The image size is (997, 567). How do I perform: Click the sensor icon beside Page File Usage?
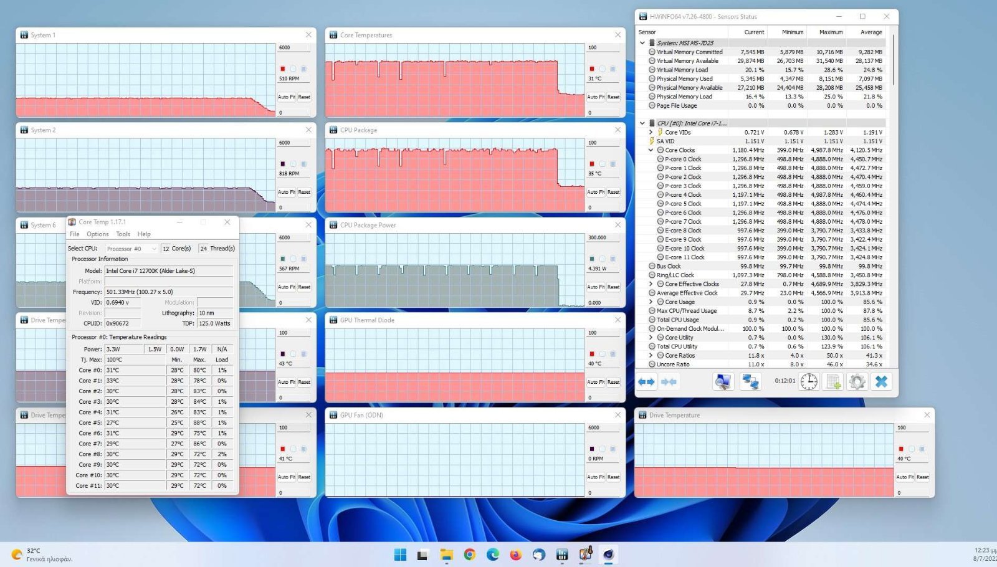tap(652, 105)
